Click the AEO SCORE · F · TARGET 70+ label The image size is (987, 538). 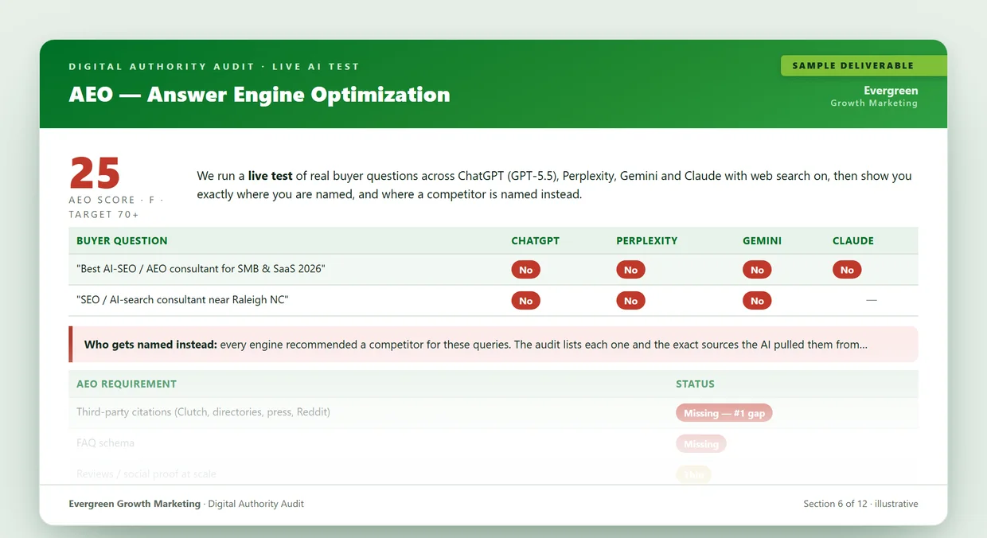[116, 207]
